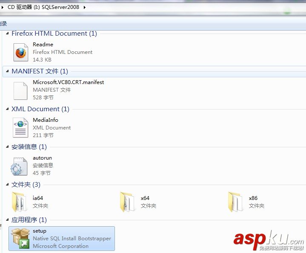This screenshot has height=253, width=306.
Task: Click the ia64 folder name
Action: pos(38,198)
